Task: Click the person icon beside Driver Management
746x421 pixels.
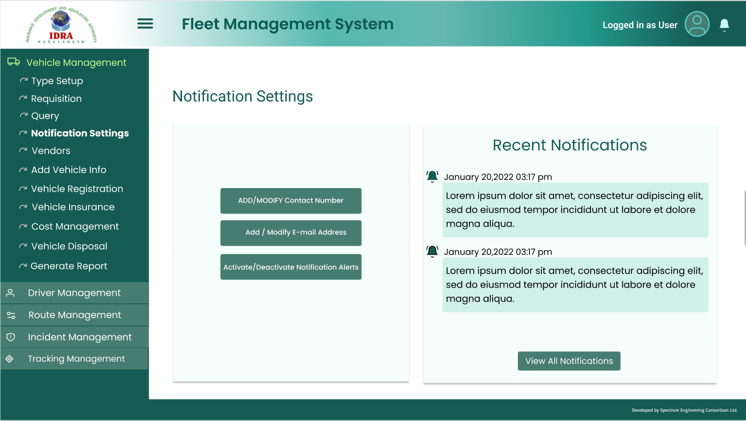Action: (10, 293)
